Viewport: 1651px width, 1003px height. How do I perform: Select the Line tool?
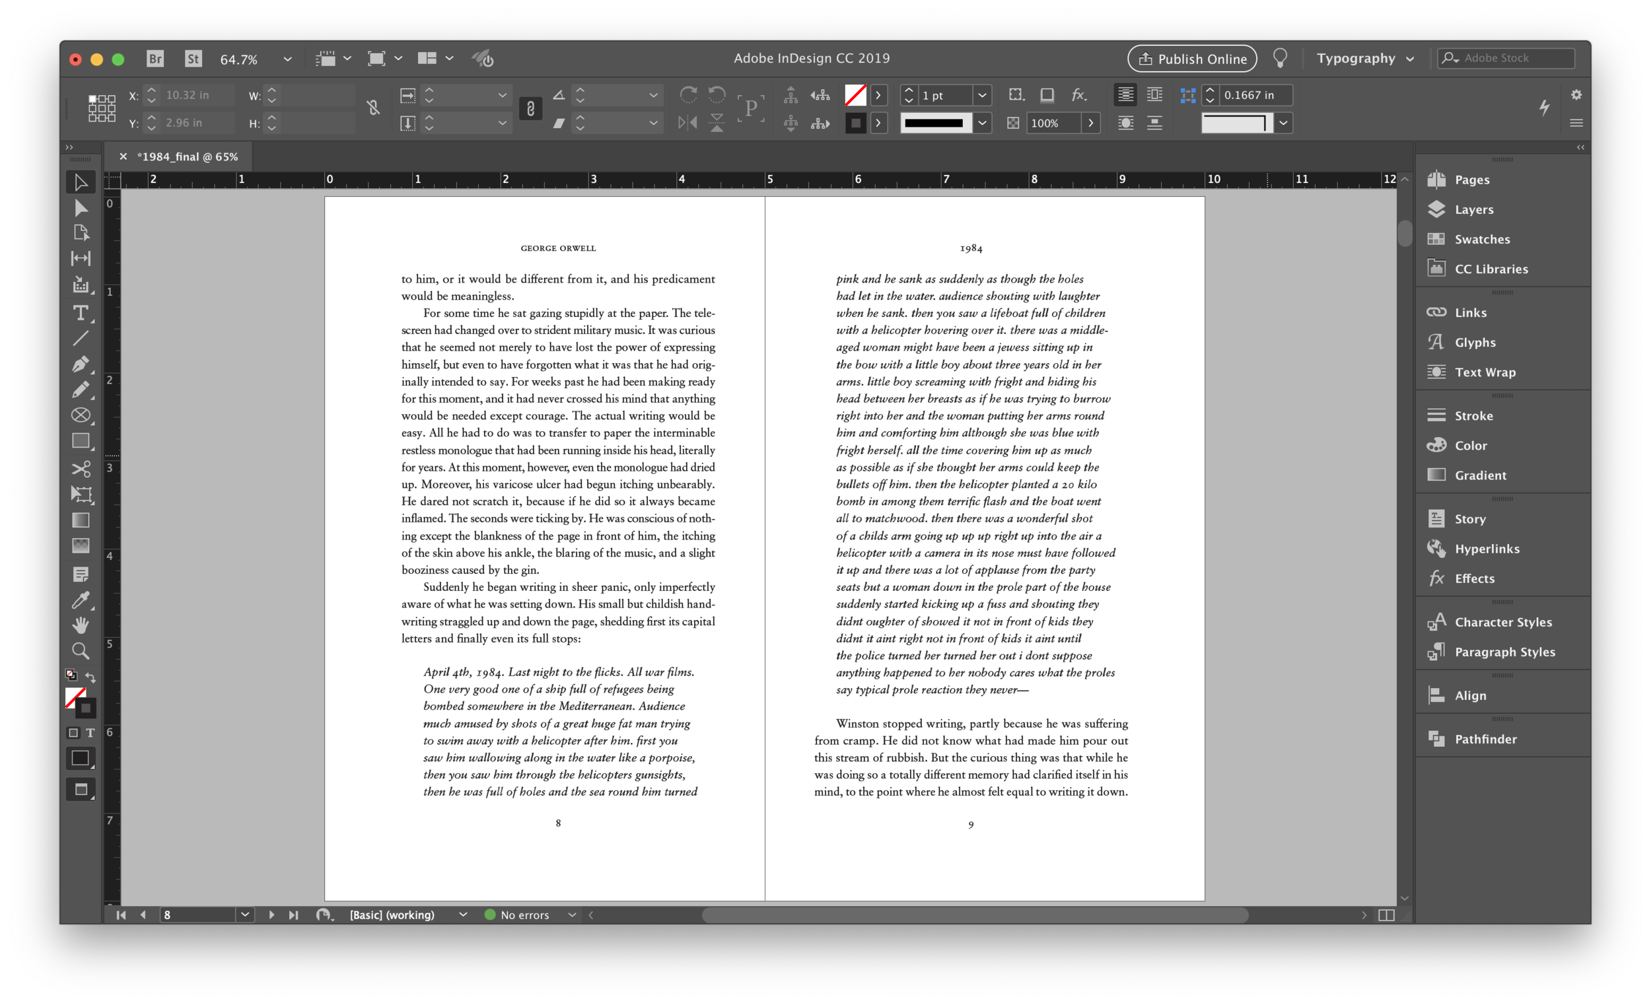pyautogui.click(x=81, y=338)
